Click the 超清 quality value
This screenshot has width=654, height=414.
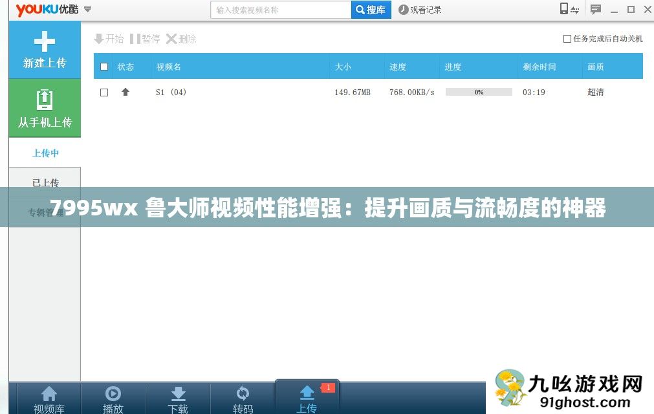point(596,92)
